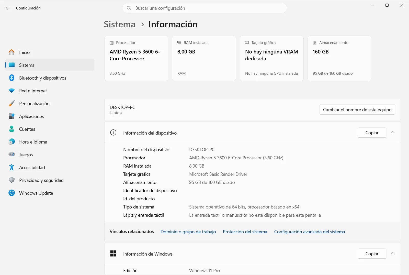Viewport: 409px width, 275px height.
Task: Click the Windows logo icon beside Información de Windows
Action: click(113, 254)
